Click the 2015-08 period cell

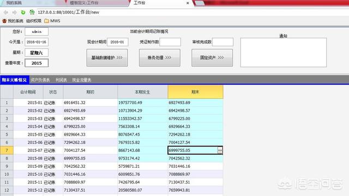(x=28, y=158)
